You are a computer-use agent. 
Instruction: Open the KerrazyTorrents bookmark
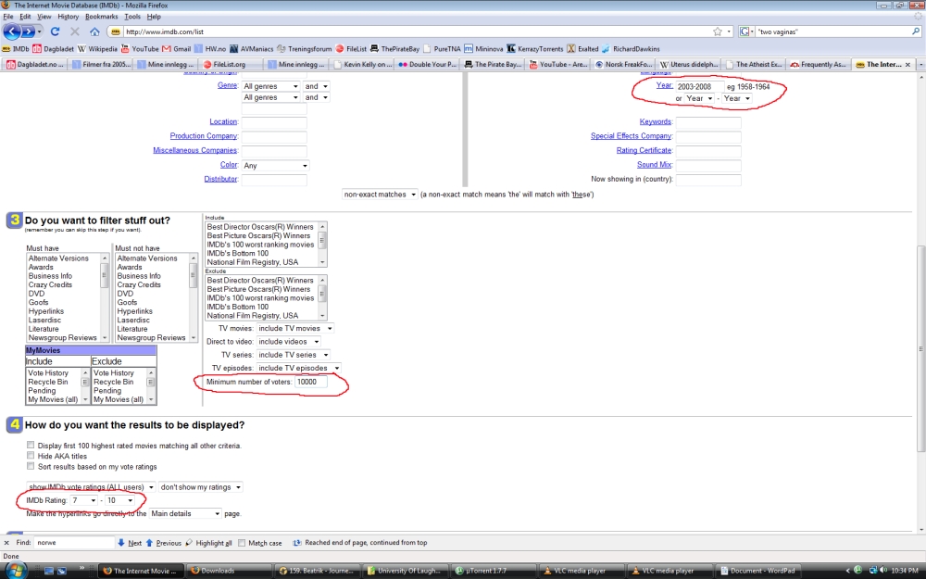point(535,49)
